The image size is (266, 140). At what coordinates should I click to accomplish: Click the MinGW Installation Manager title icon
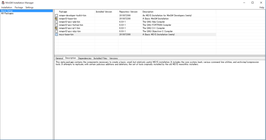(3, 3)
